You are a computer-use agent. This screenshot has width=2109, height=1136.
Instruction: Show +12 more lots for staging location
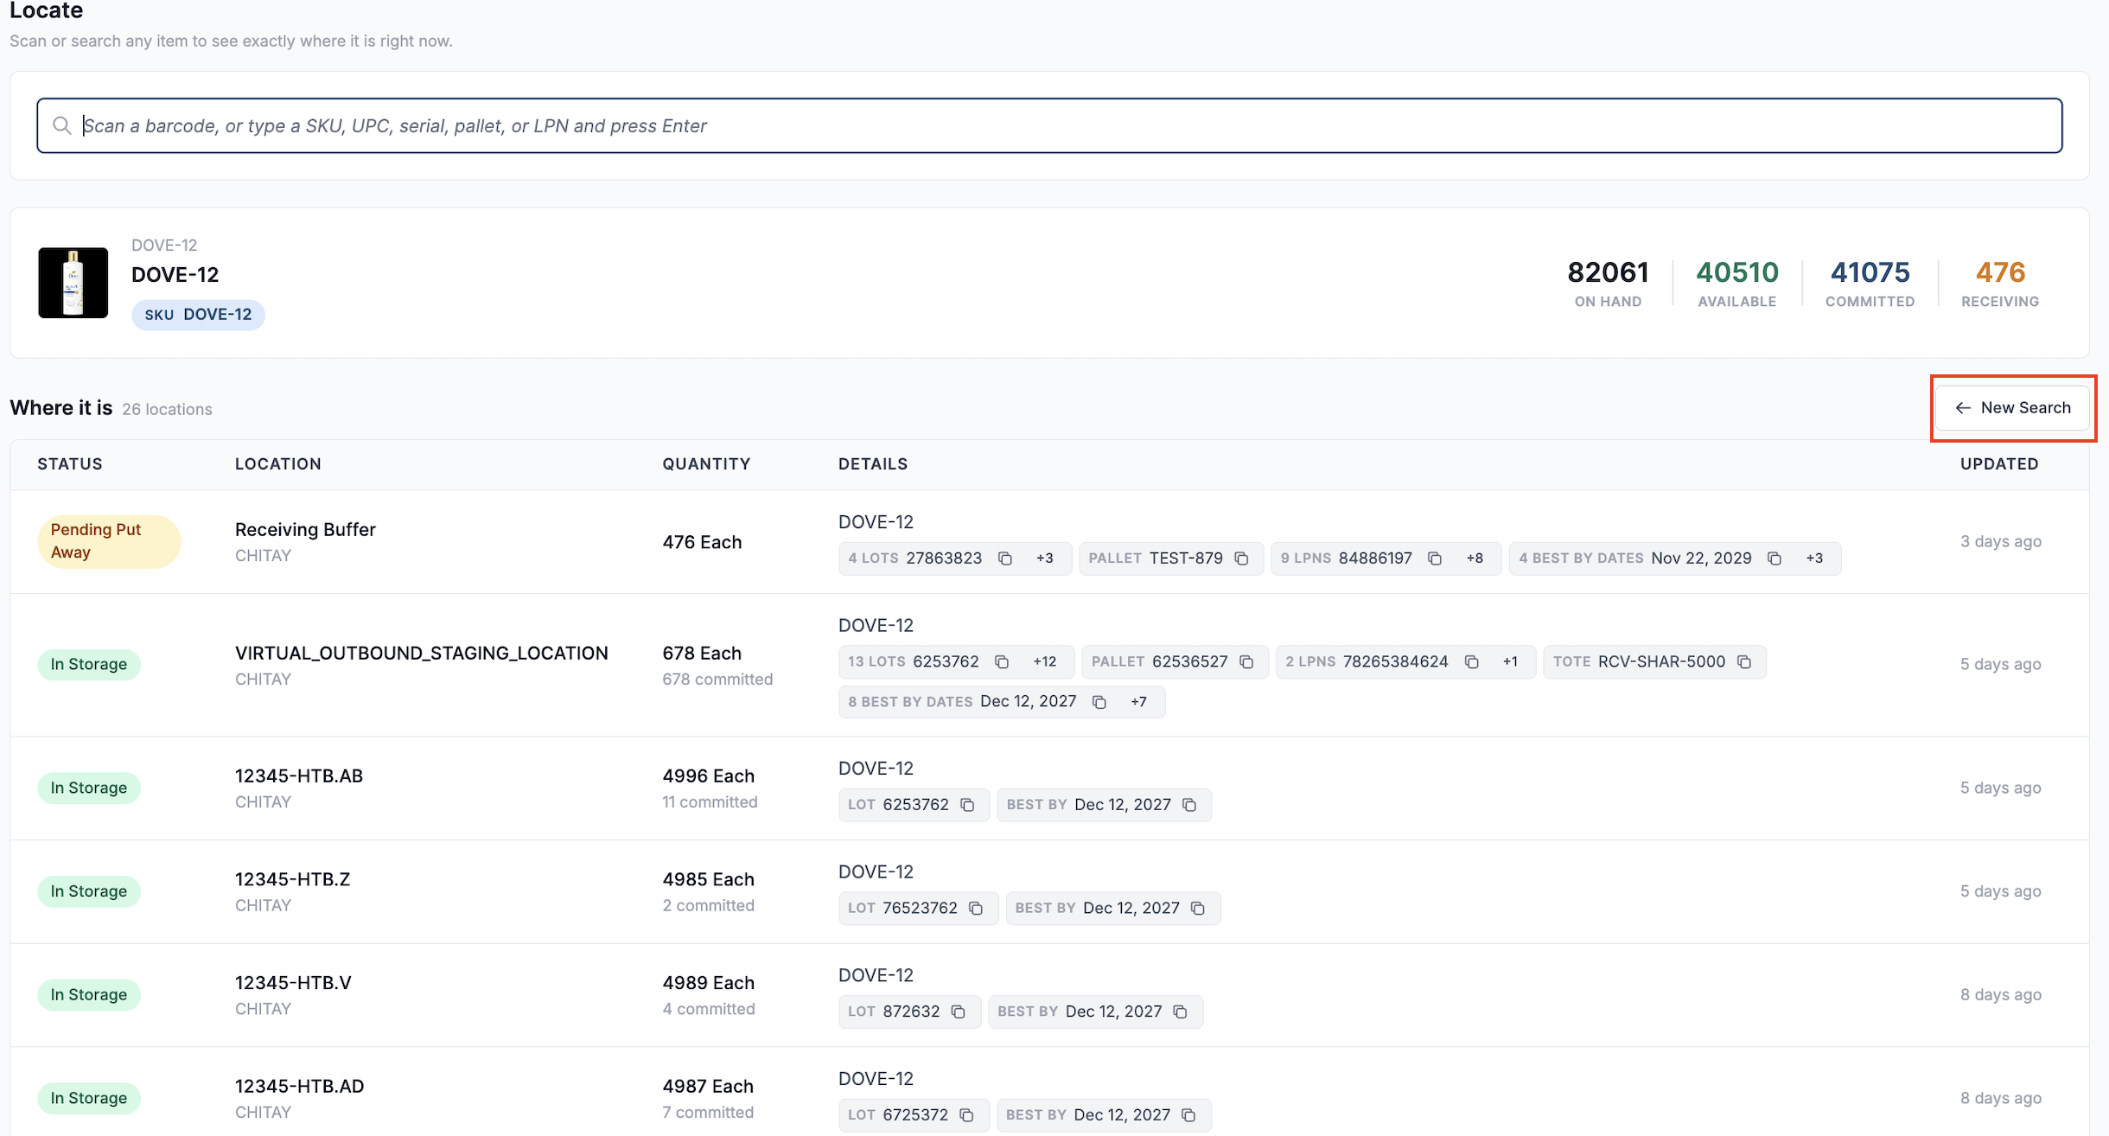1045,661
